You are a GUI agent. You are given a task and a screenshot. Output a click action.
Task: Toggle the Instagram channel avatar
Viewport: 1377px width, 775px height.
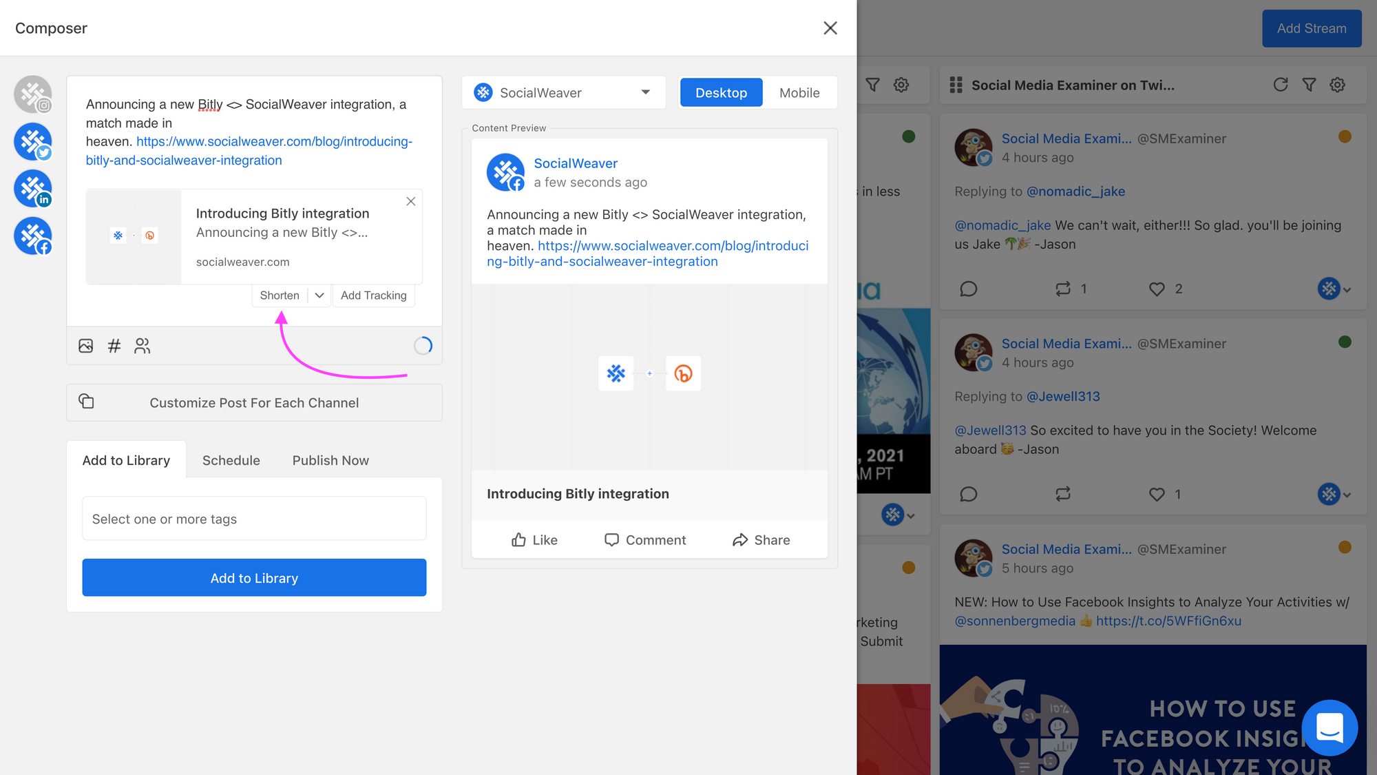[33, 94]
